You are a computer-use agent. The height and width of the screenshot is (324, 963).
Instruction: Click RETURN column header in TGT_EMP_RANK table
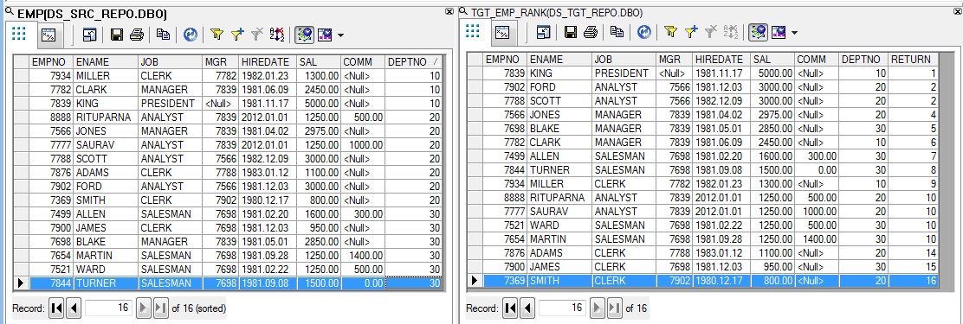[x=914, y=60]
